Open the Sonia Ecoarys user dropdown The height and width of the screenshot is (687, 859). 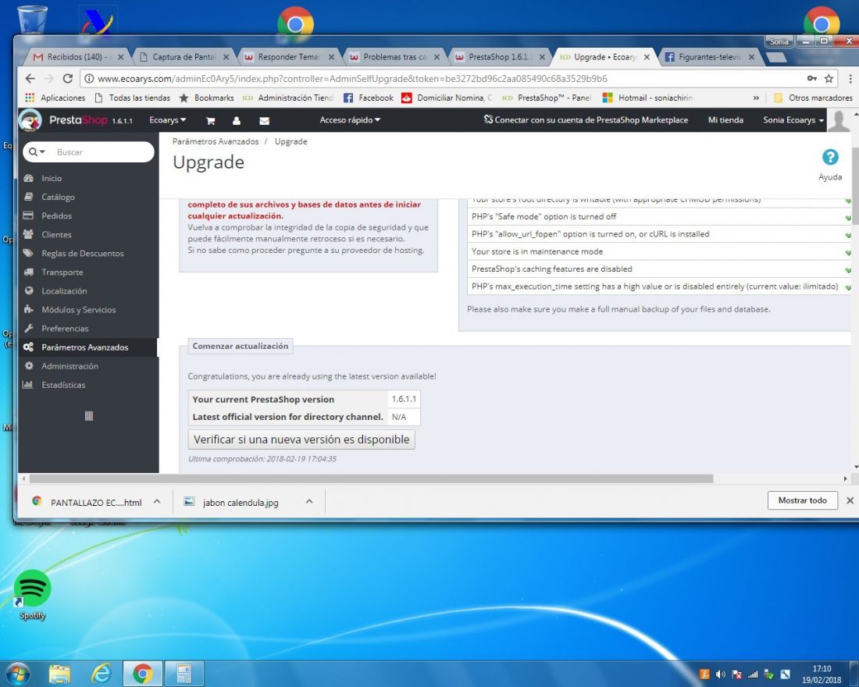(x=793, y=120)
